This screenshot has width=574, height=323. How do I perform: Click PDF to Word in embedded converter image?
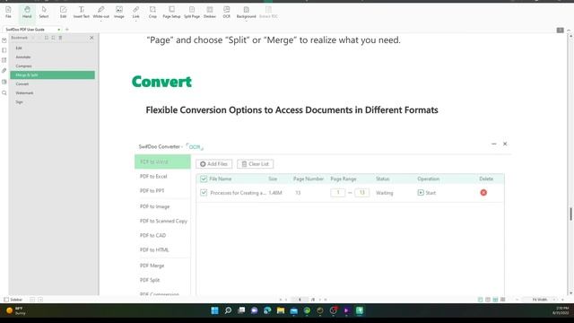pyautogui.click(x=162, y=161)
